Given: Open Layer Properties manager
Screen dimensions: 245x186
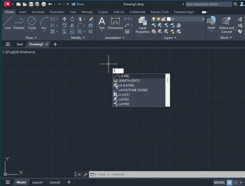Looking at the screenshot, I should click(x=142, y=25).
